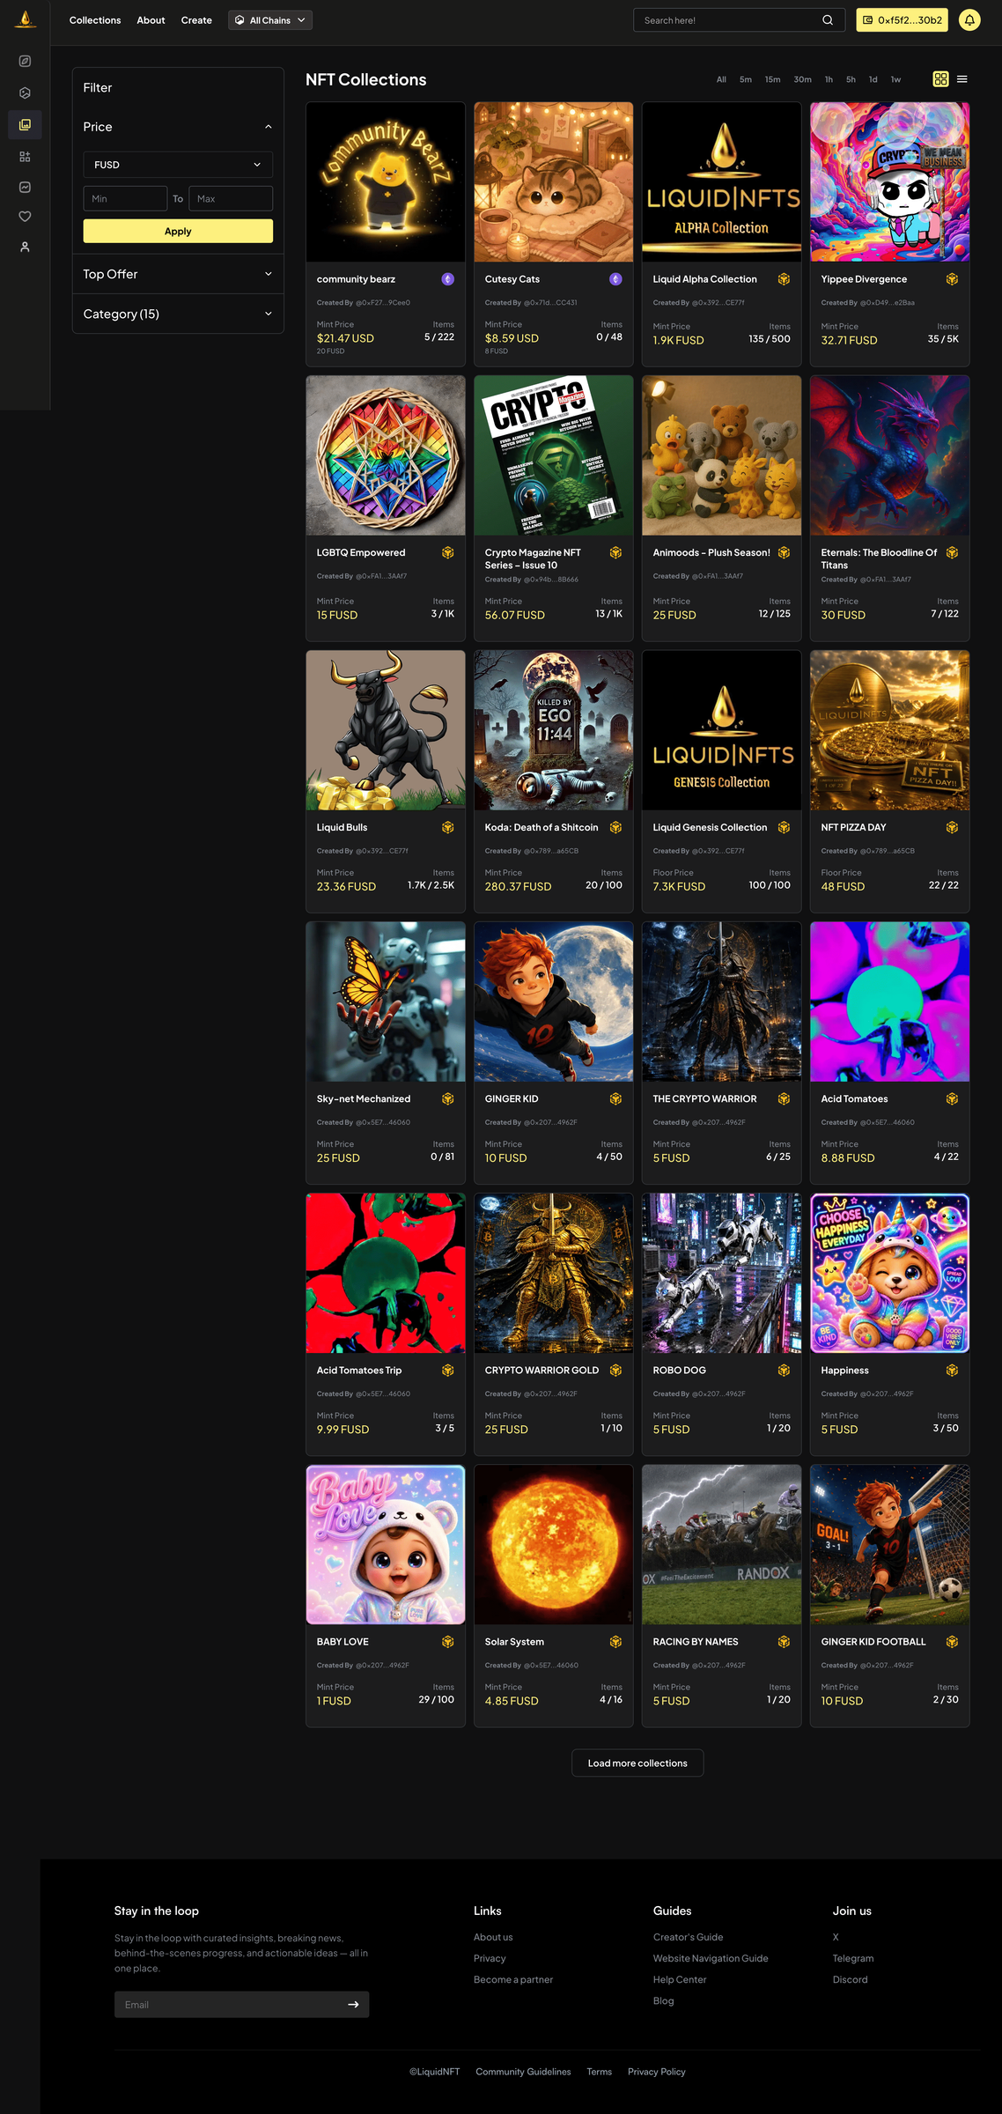Expand the Category (15) filter
The height and width of the screenshot is (2114, 1002).
click(x=178, y=314)
